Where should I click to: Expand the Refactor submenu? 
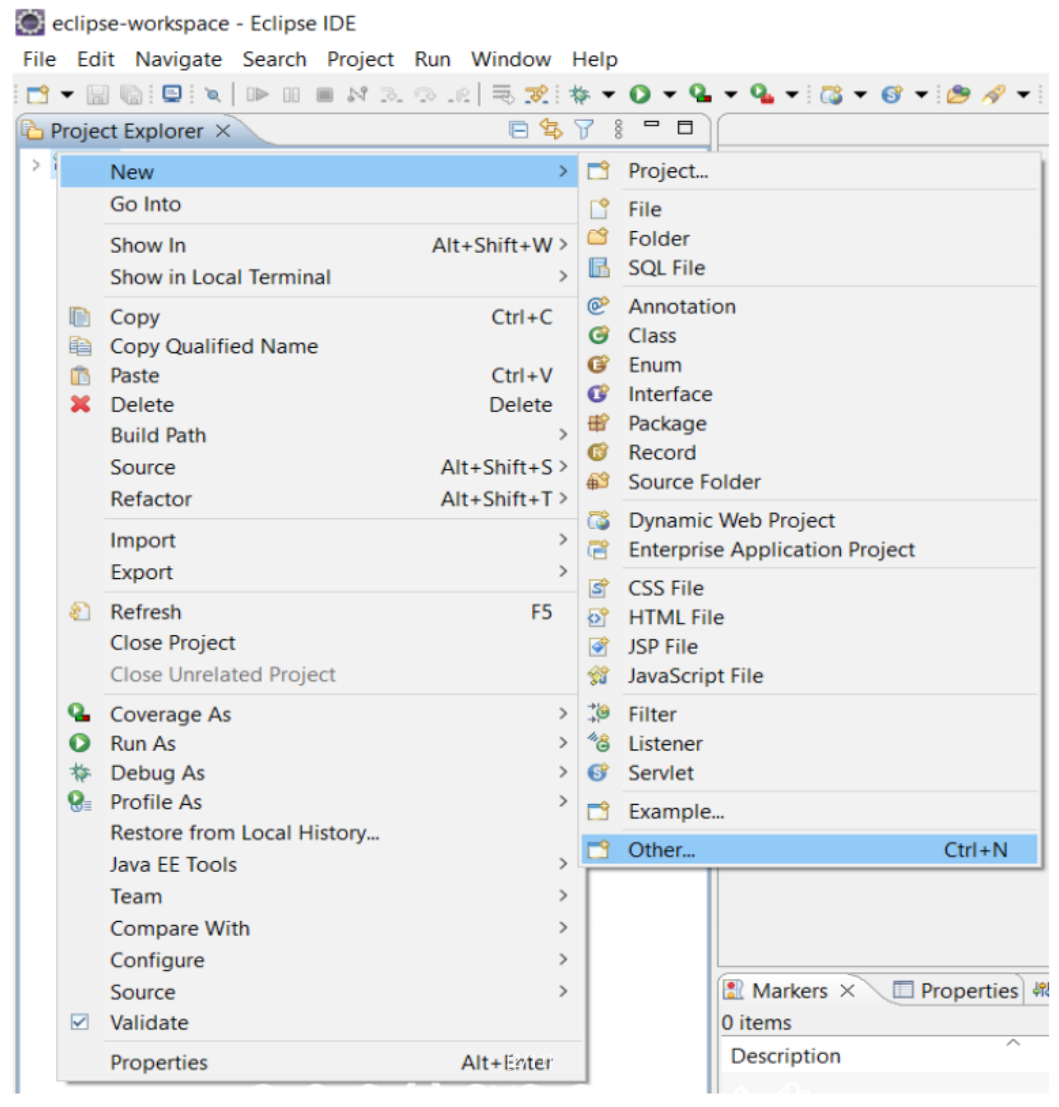(318, 499)
